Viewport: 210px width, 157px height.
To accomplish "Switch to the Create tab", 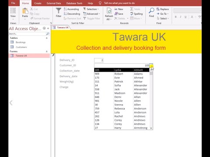I will pyautogui.click(x=38, y=3).
